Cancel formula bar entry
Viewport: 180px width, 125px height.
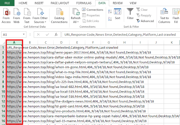38,35
